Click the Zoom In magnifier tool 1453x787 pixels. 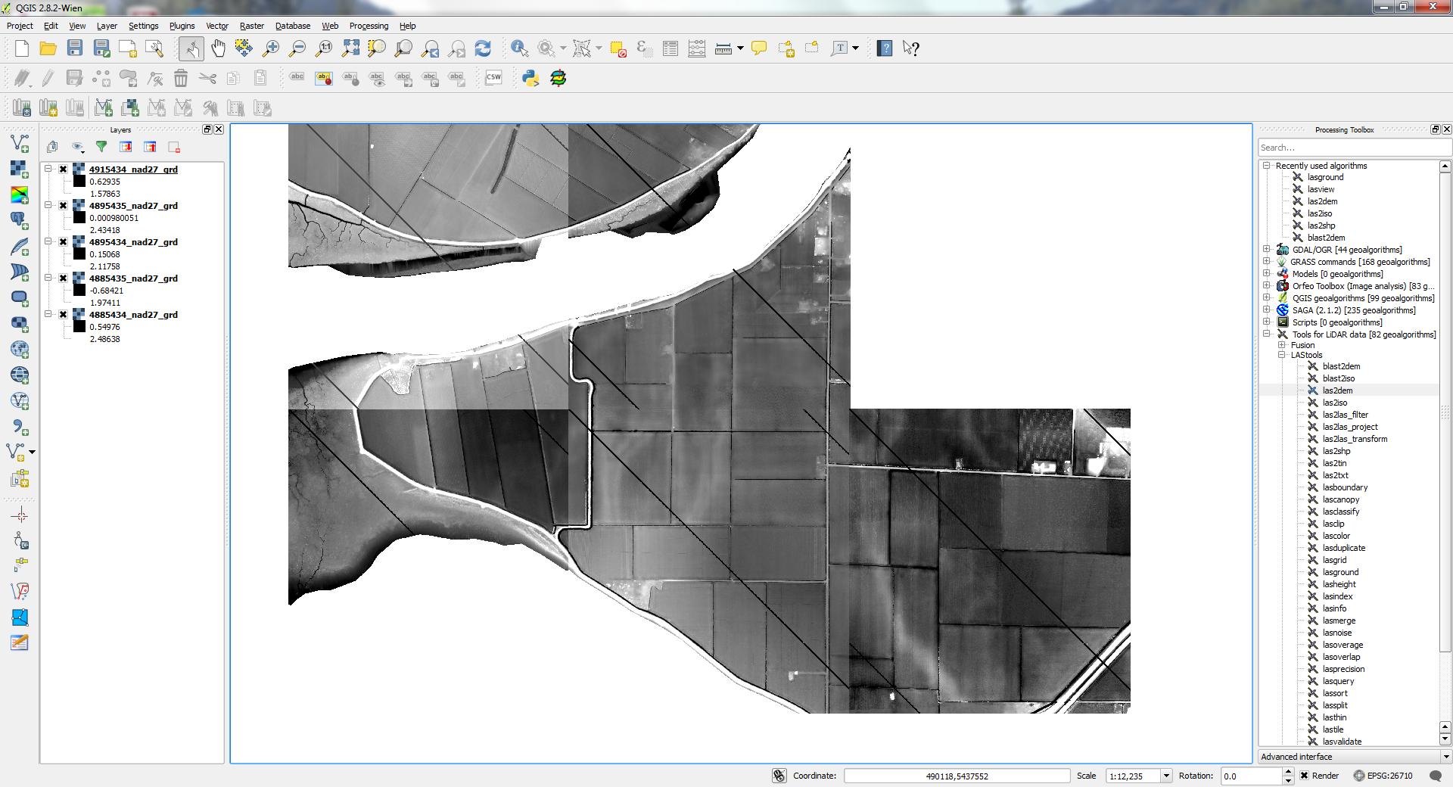tap(270, 48)
